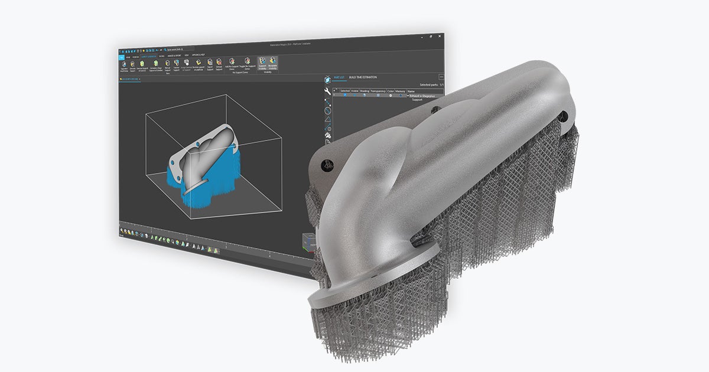The image size is (709, 372).
Task: Open the Color swatch for Exhaust e-Stageplus
Action: coord(391,95)
